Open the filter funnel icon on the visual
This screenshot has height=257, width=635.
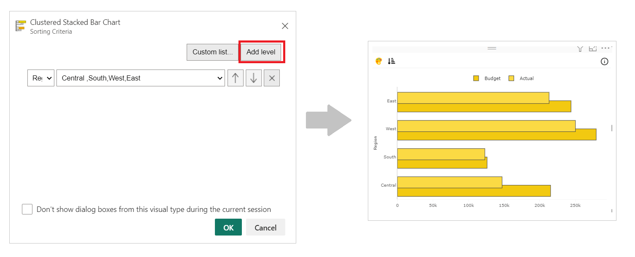580,48
